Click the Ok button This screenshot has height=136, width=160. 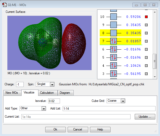point(55,129)
